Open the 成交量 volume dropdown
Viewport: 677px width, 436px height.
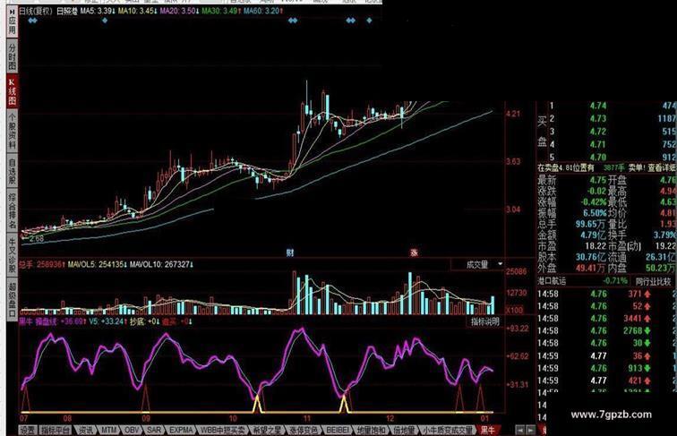click(477, 264)
